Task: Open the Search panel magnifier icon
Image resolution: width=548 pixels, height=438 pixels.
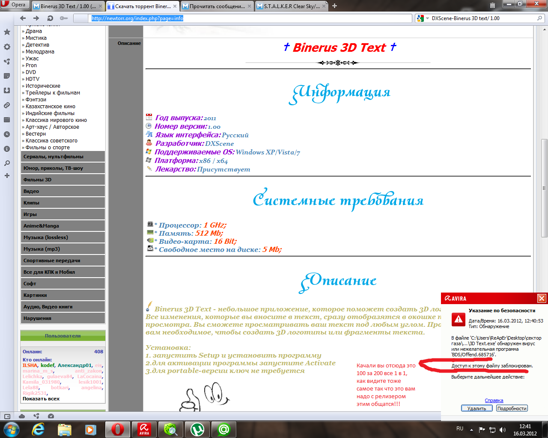Action: pyautogui.click(x=7, y=163)
